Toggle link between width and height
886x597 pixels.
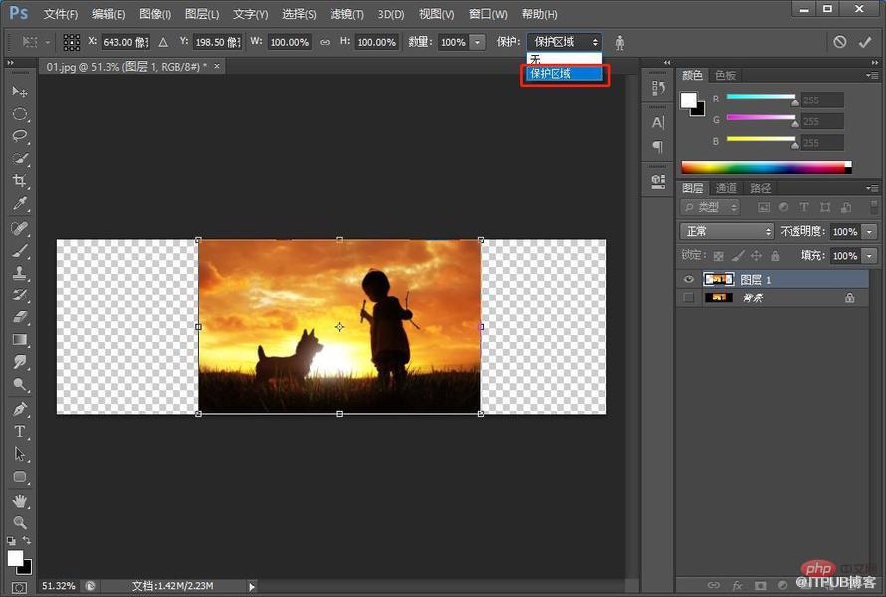pyautogui.click(x=325, y=43)
